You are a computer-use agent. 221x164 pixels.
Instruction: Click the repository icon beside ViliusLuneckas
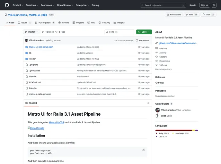[x=6, y=15]
